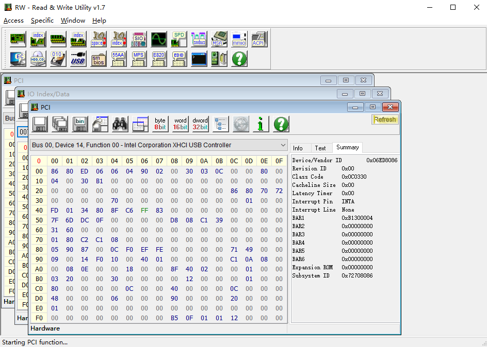Open the PCI access tool icon

pyautogui.click(x=18, y=39)
